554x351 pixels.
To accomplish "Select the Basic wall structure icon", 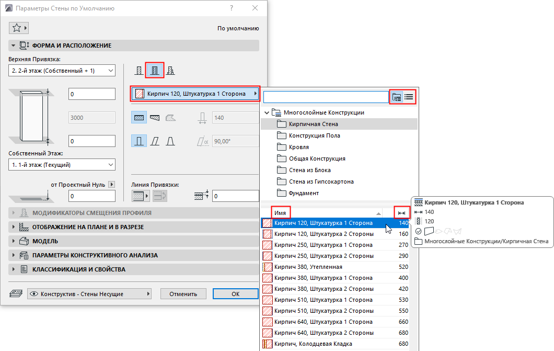I will pos(139,70).
